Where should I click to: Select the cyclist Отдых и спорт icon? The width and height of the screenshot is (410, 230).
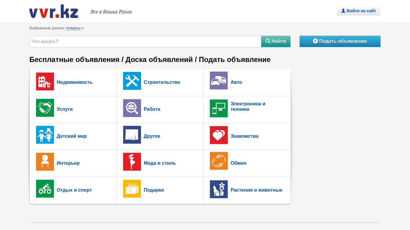tap(45, 189)
